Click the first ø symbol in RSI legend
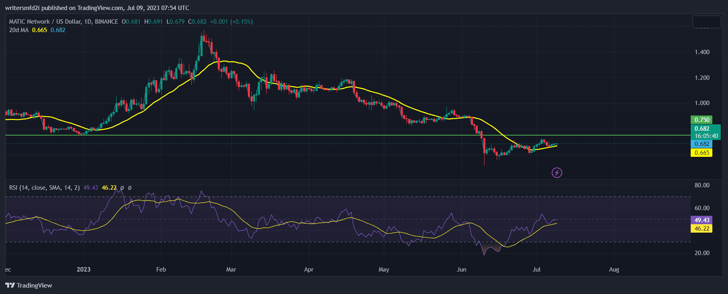The height and width of the screenshot is (294, 728). (122, 188)
